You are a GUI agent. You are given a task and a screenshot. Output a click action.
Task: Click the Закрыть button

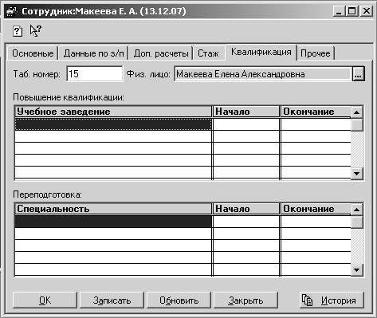click(x=245, y=300)
